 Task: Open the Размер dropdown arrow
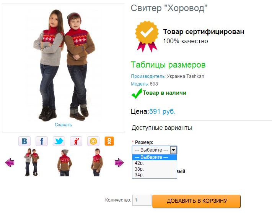(x=173, y=150)
